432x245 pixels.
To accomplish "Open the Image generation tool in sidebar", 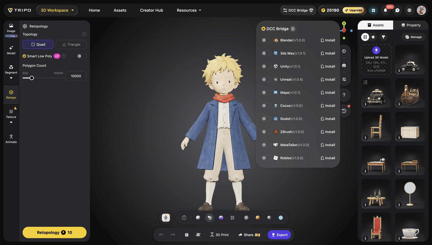I will click(x=11, y=28).
